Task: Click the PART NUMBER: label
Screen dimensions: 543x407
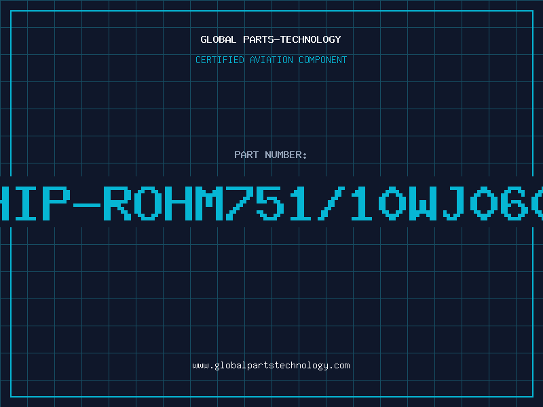Action: [271, 155]
